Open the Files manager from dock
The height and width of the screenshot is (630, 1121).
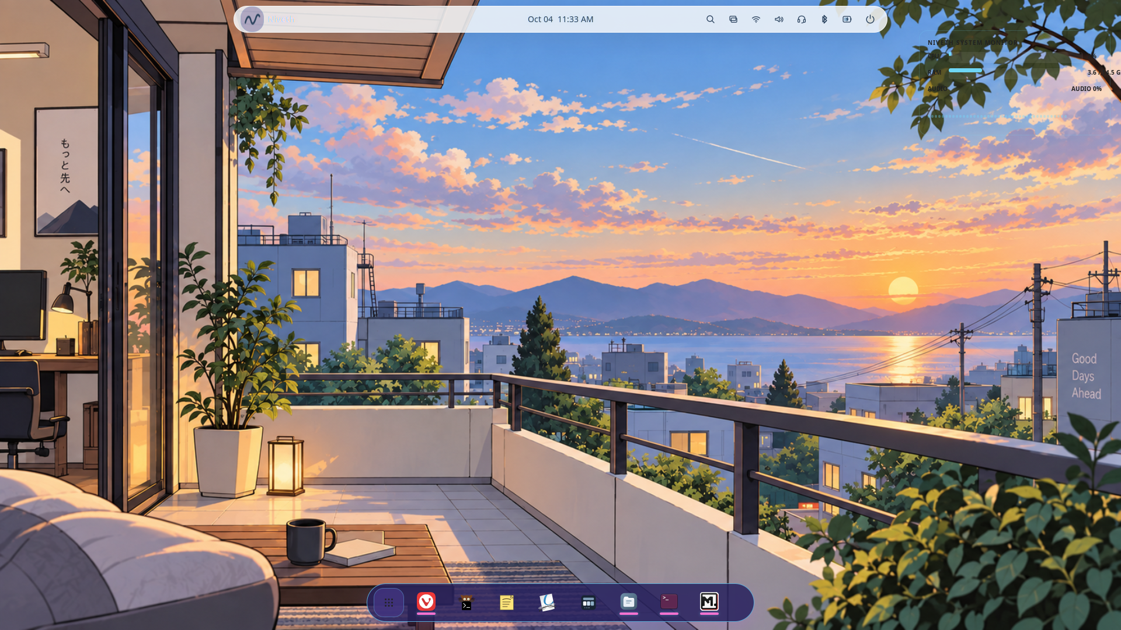pyautogui.click(x=628, y=601)
